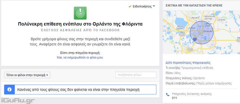Click the 536 road marker on map
The width and height of the screenshot is (240, 104).
(190, 50)
